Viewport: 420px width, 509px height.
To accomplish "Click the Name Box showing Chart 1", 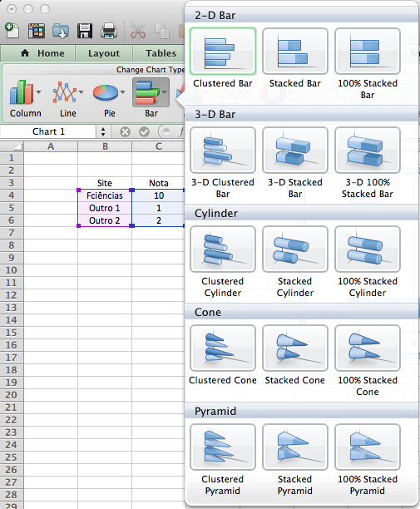I will point(49,131).
